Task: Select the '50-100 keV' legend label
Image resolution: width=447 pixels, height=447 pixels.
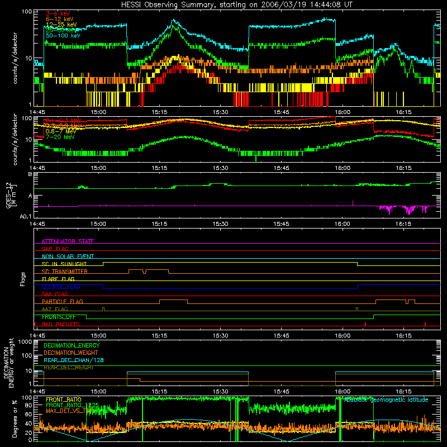Action: tap(63, 36)
